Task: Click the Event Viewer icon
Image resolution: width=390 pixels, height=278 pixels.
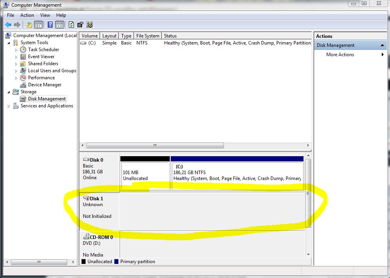Action: coord(23,57)
